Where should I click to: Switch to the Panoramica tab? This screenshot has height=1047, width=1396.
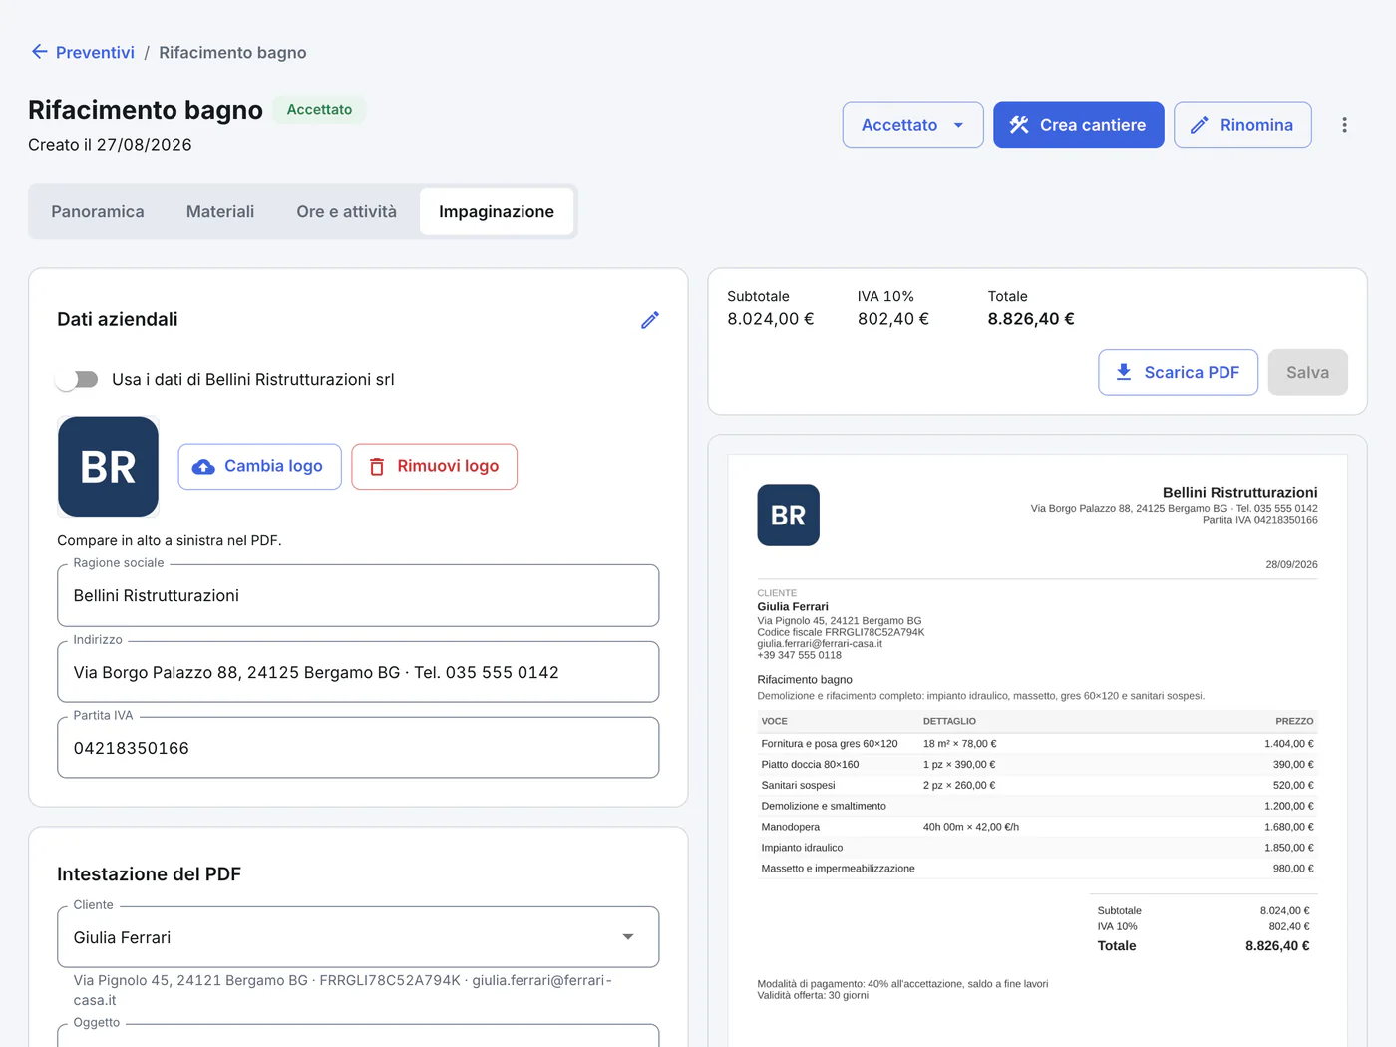[x=98, y=211]
